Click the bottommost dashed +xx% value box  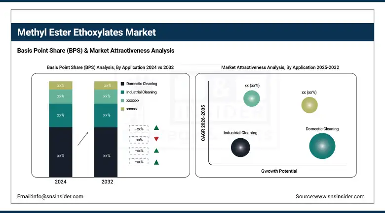(139, 161)
